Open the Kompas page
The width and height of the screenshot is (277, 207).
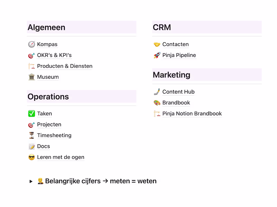[47, 44]
